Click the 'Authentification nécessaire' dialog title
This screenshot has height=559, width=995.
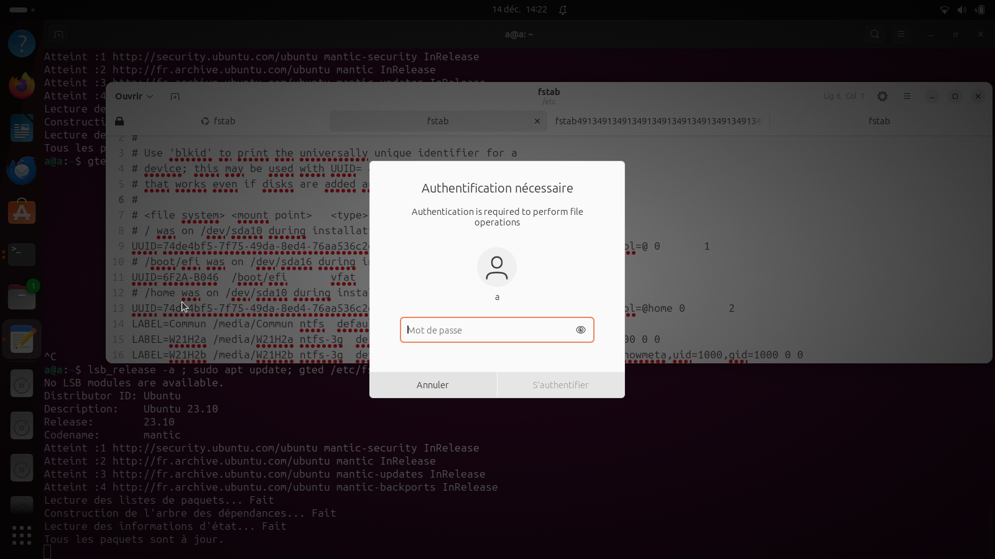tap(497, 188)
